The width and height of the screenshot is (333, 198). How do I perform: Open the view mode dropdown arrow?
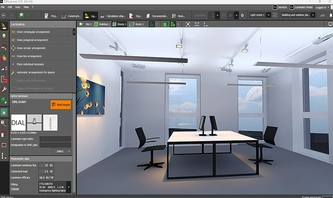(x=157, y=24)
